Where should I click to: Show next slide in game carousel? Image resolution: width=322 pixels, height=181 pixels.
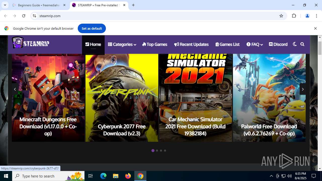coord(303,89)
